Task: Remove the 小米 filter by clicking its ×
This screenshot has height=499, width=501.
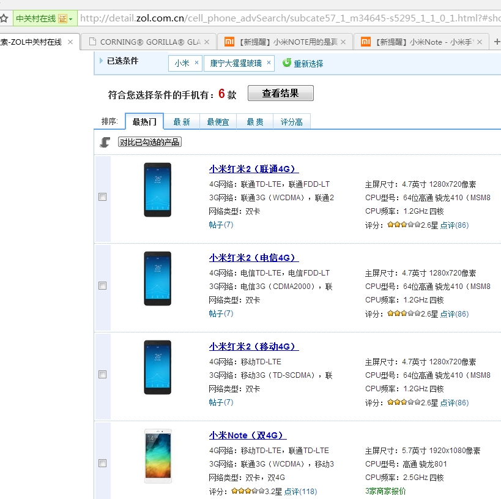Action: point(195,62)
